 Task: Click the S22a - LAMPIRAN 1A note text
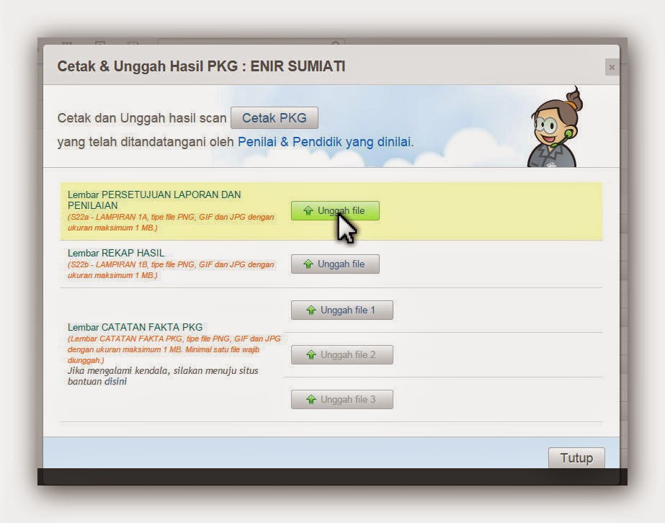pos(171,223)
